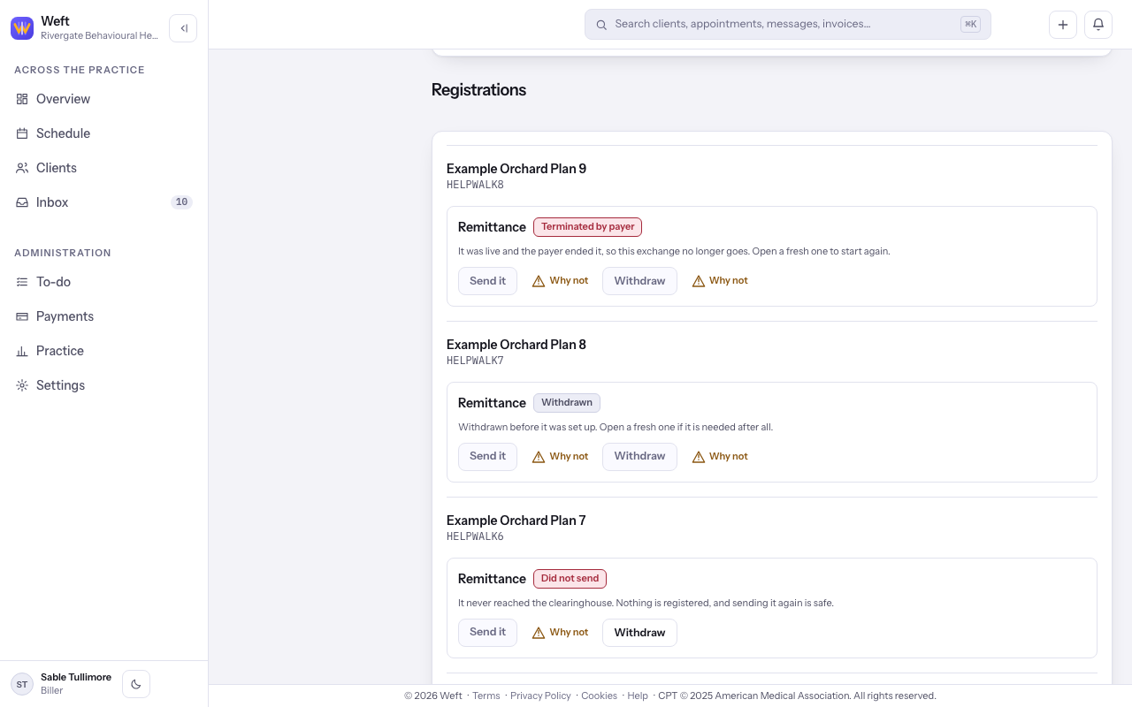Open the Cookies footer link

coord(599,696)
